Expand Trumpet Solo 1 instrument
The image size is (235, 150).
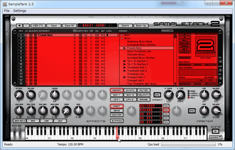click(x=125, y=77)
